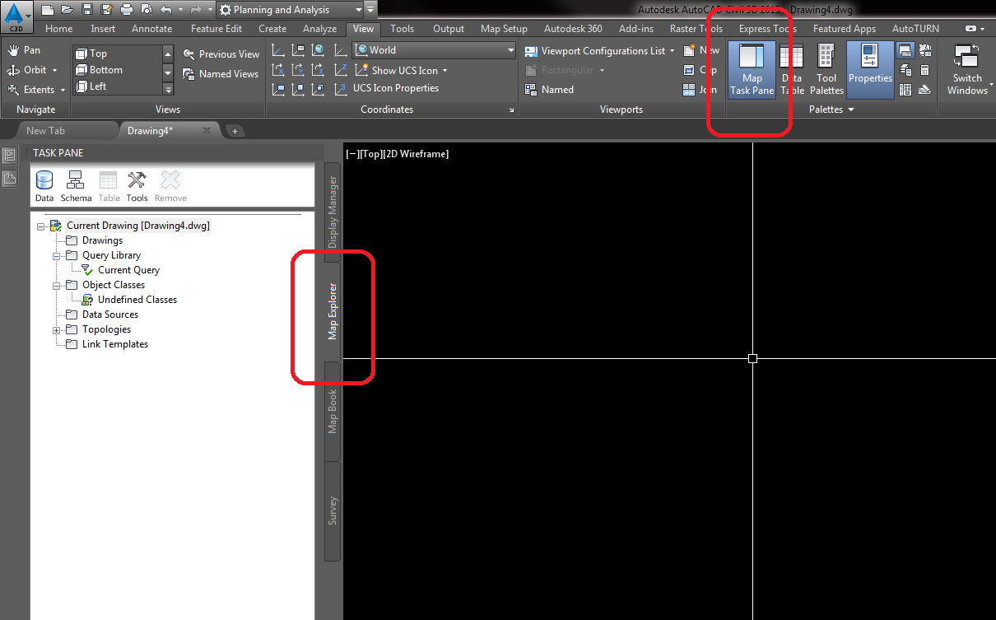The image size is (996, 620).
Task: Click the Save As icon in quick access toolbar
Action: tap(106, 10)
